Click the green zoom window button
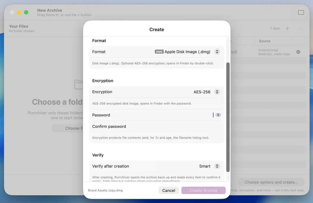This screenshot has width=313, height=203. tap(26, 12)
